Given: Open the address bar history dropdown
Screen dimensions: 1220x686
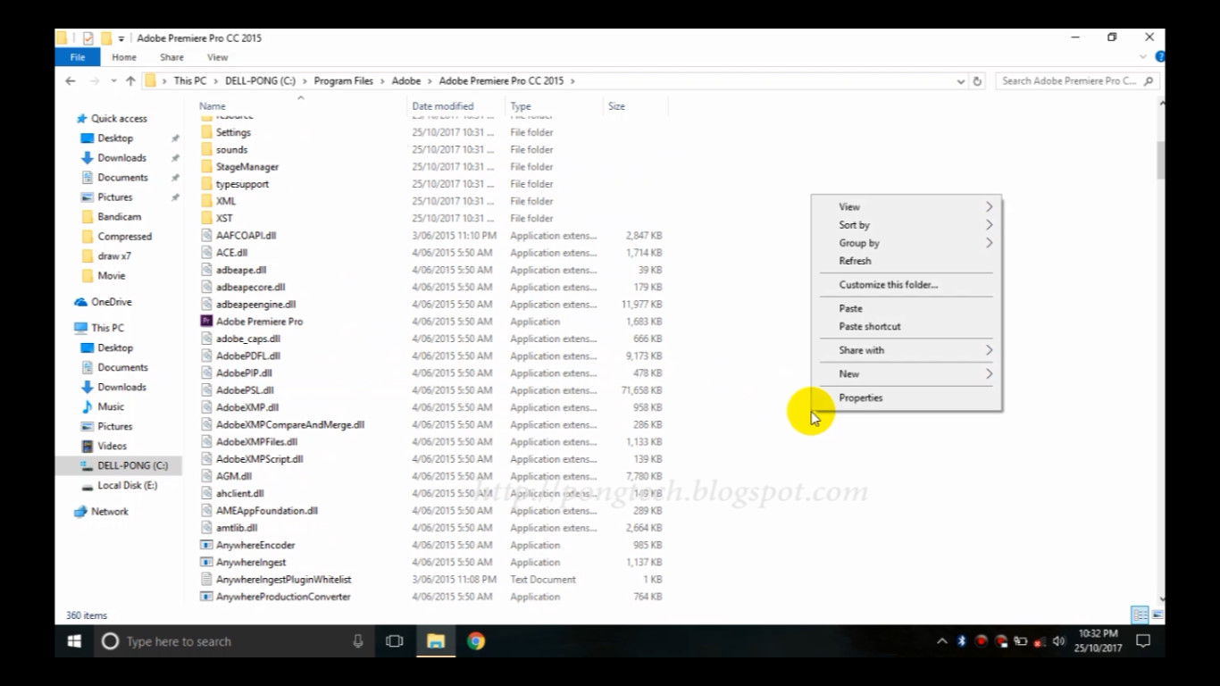Looking at the screenshot, I should tap(960, 80).
